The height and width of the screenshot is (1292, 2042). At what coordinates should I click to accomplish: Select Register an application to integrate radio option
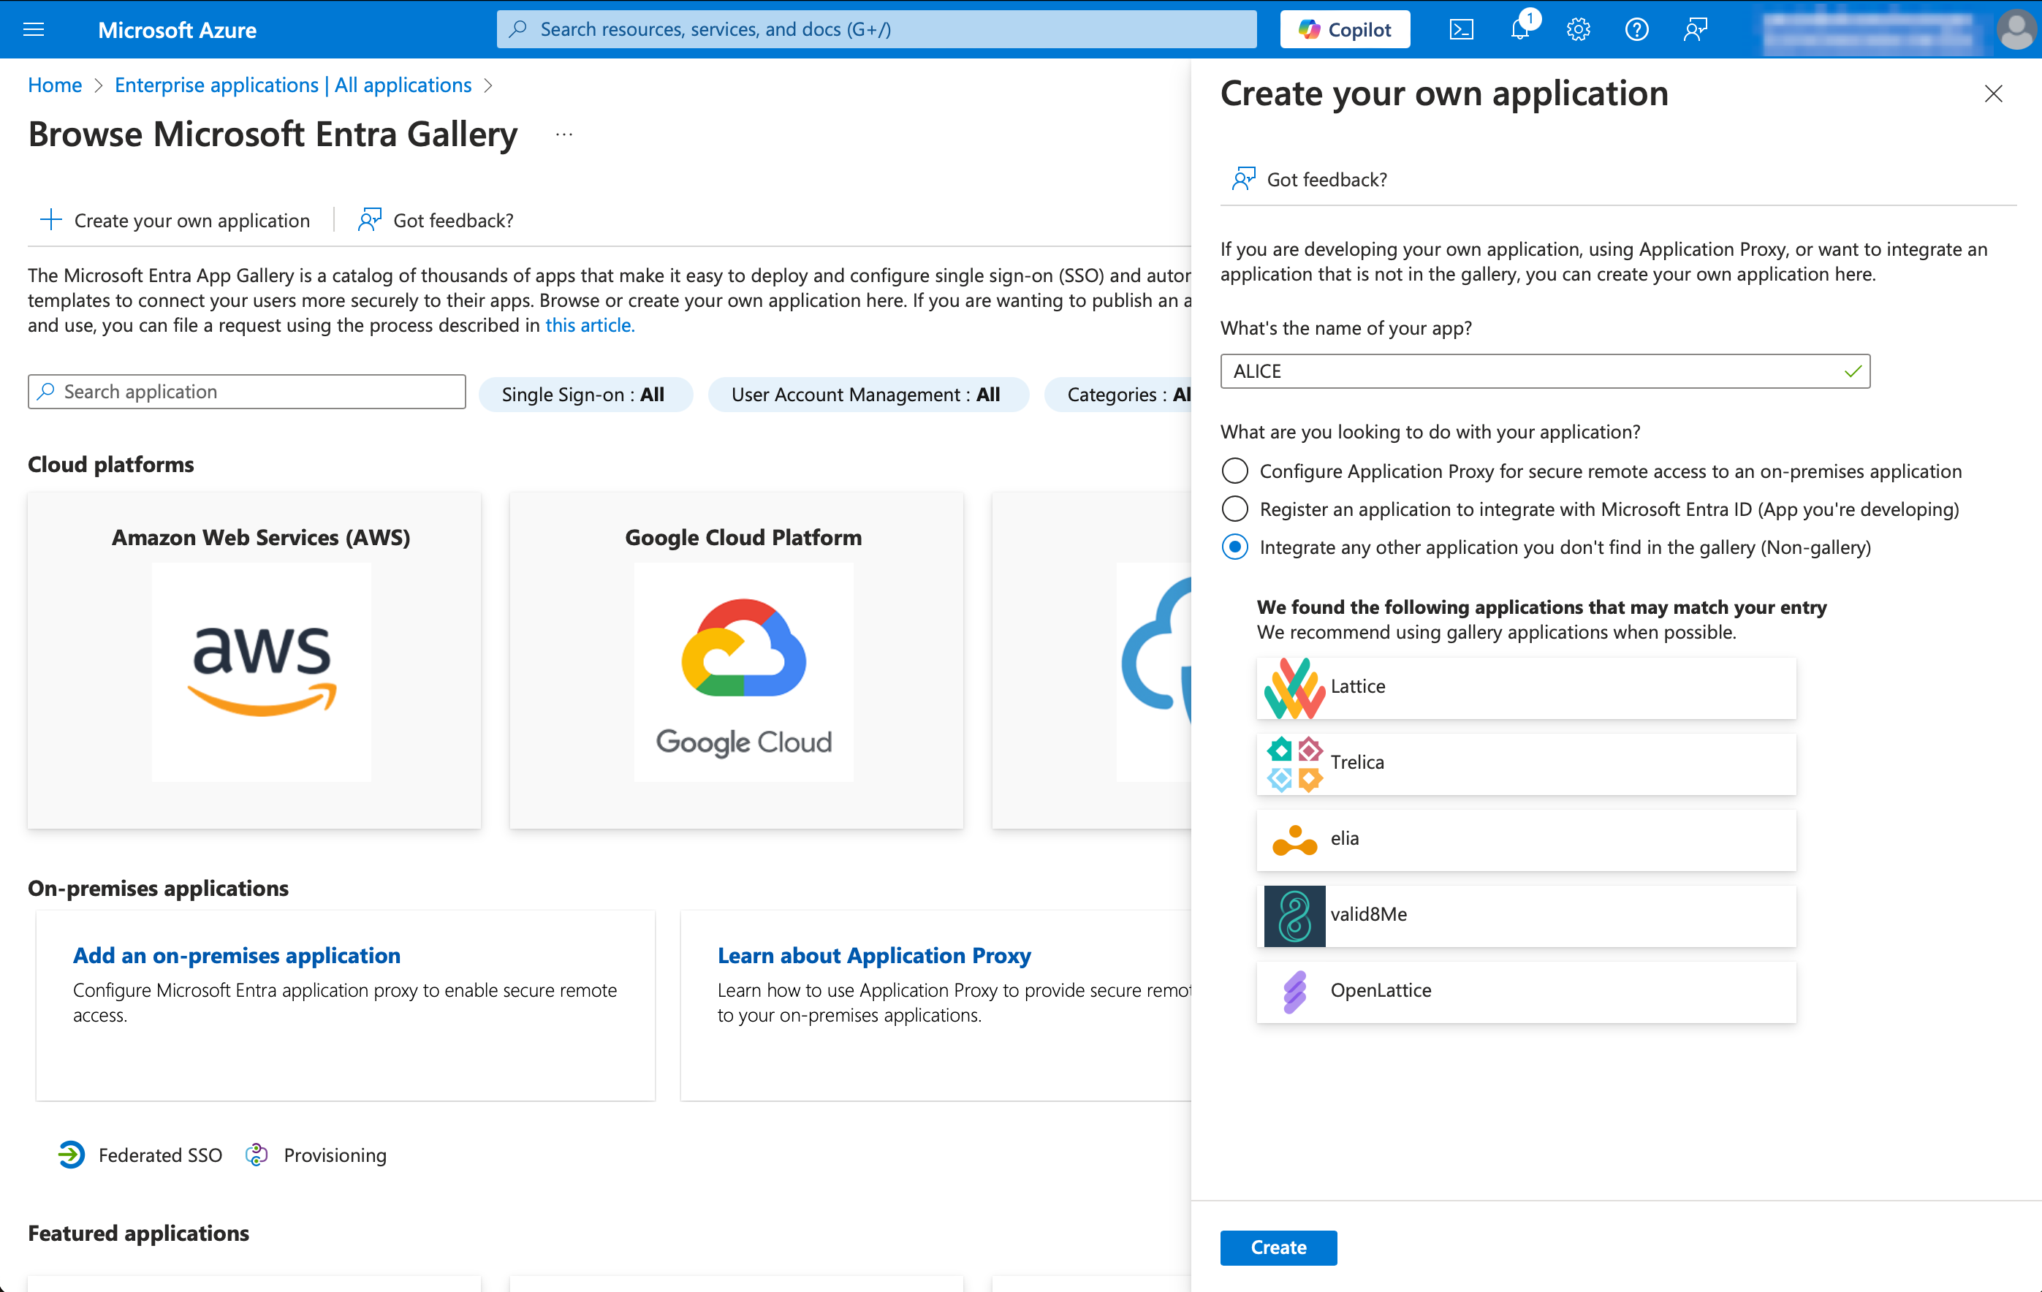pyautogui.click(x=1234, y=509)
